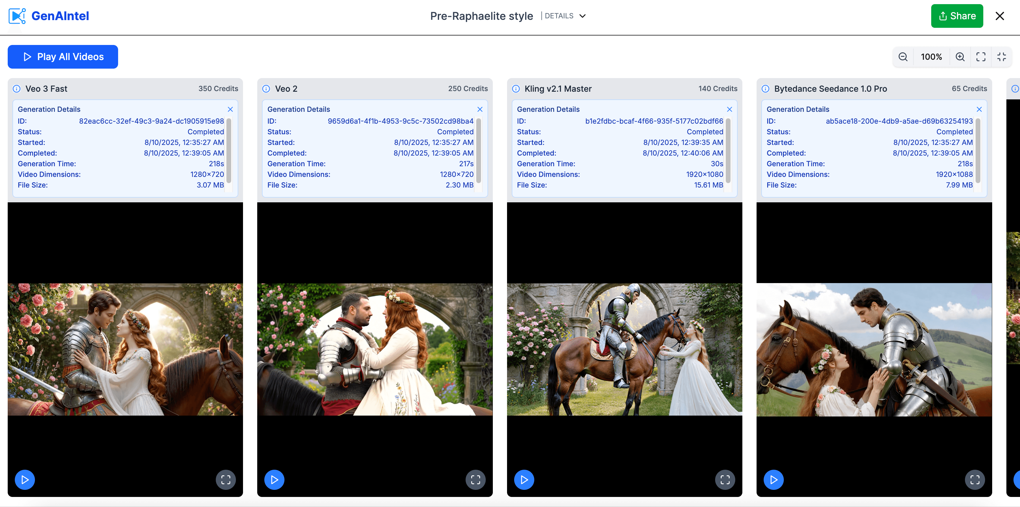Play the Kling v2.1 Master video
The width and height of the screenshot is (1020, 507).
coord(524,480)
